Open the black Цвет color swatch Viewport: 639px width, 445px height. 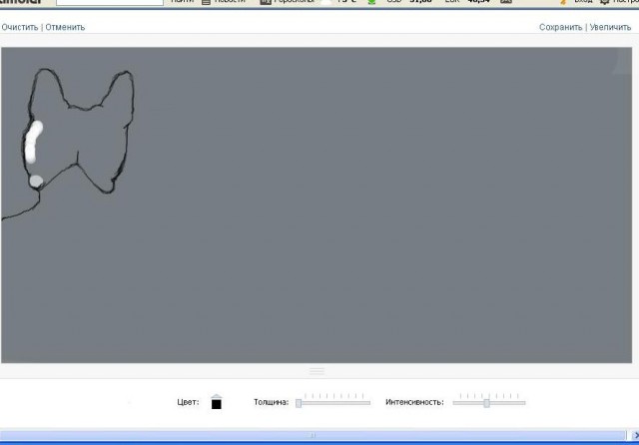pyautogui.click(x=217, y=402)
